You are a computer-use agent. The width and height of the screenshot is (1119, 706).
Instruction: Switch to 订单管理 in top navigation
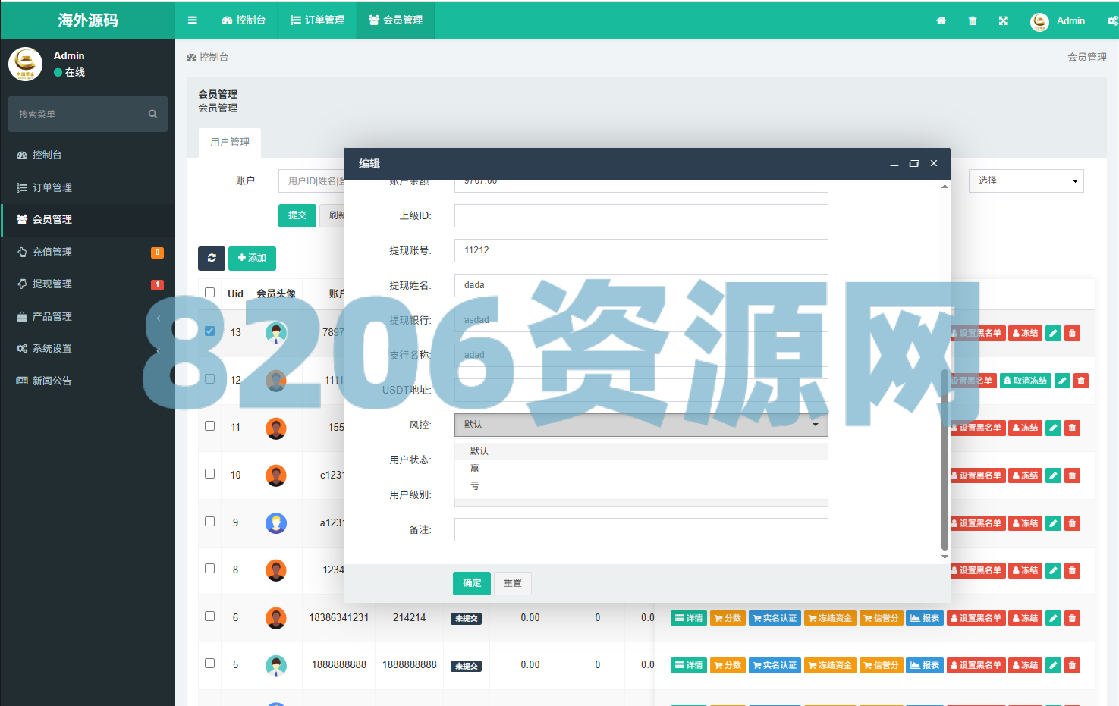318,20
